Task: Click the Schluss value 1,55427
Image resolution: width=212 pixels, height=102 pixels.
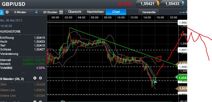Action: point(39,49)
